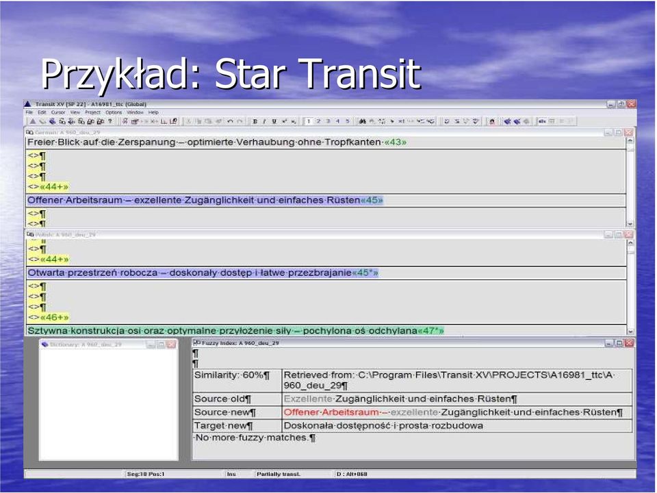
Task: Click the German pane title icon
Action: click(29, 132)
